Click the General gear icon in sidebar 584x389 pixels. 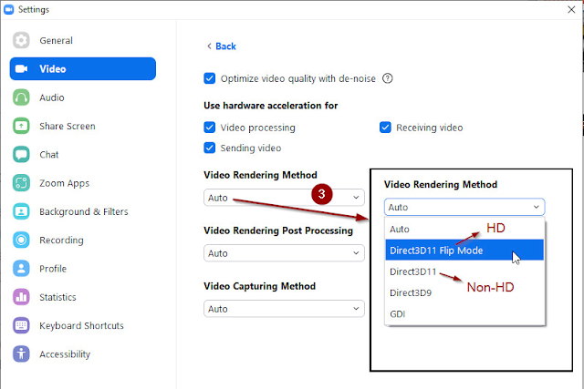click(21, 40)
